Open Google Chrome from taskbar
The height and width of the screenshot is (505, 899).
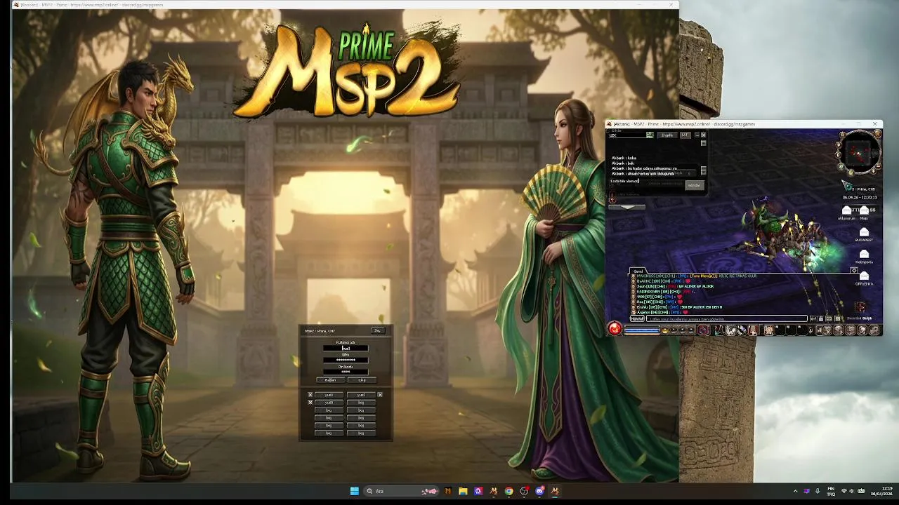[x=509, y=491]
